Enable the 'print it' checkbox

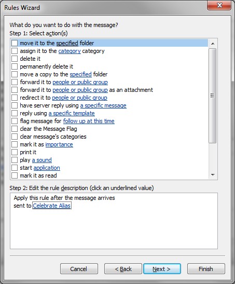(15, 152)
